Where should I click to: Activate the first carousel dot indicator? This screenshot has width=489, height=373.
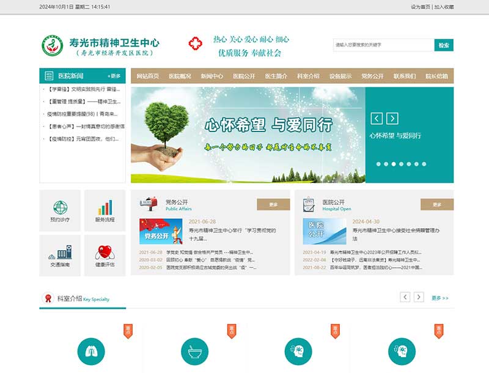point(378,163)
